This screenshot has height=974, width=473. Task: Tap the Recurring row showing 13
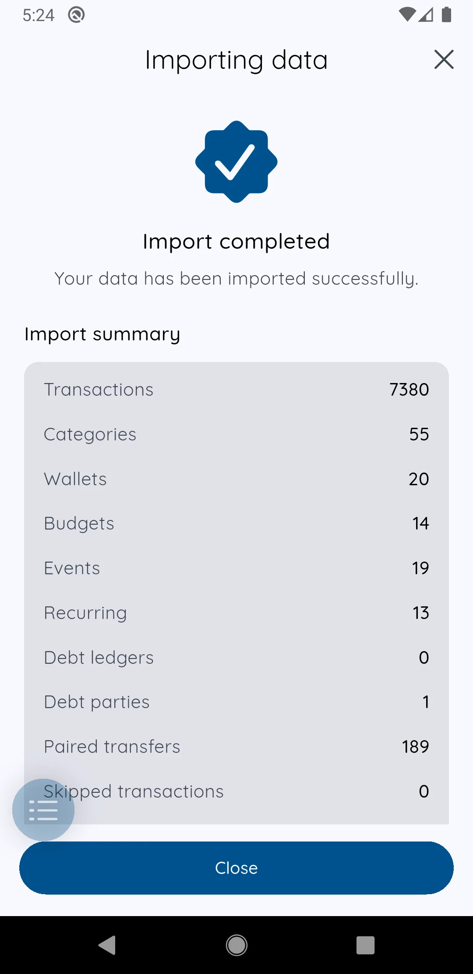(x=236, y=613)
